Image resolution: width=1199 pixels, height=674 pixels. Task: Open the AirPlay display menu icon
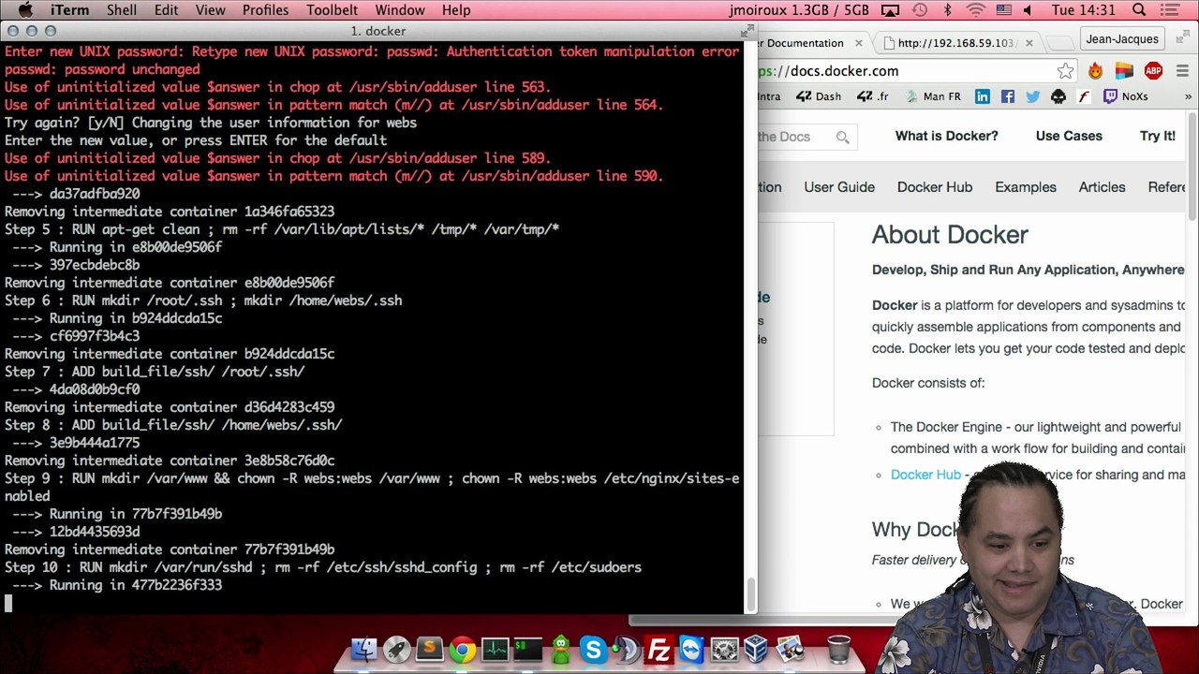click(891, 10)
